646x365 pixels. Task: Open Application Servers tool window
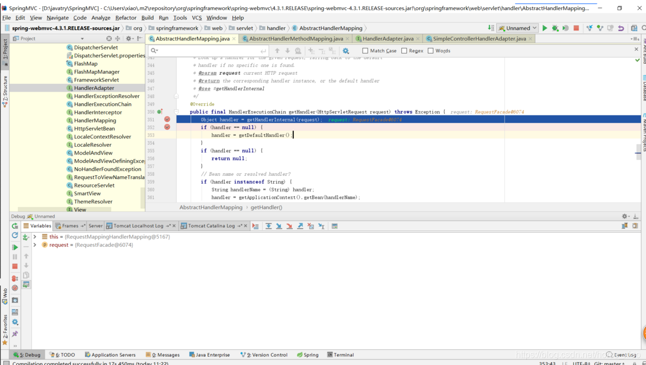[110, 355]
